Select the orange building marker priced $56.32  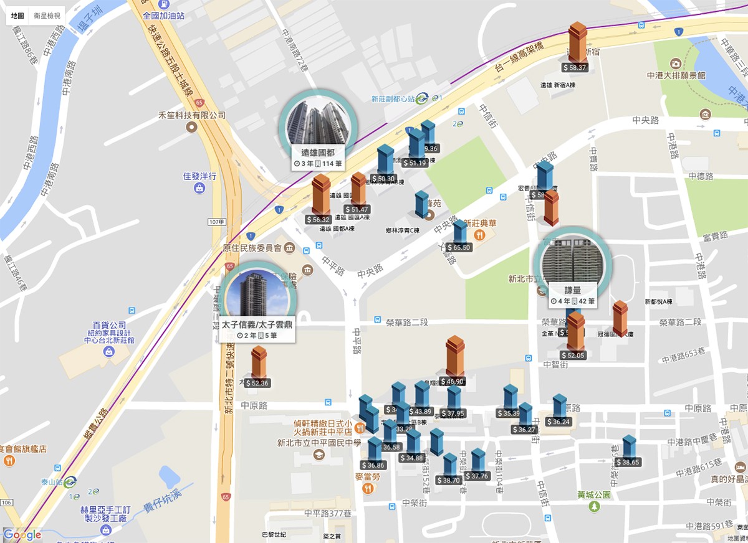[320, 199]
